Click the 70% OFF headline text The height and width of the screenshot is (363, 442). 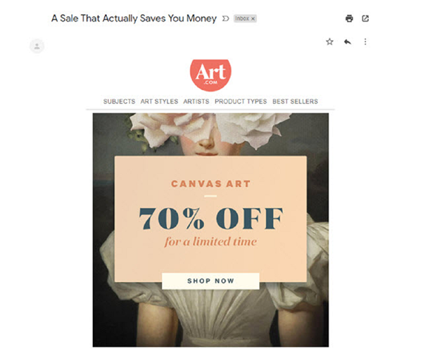coord(210,218)
